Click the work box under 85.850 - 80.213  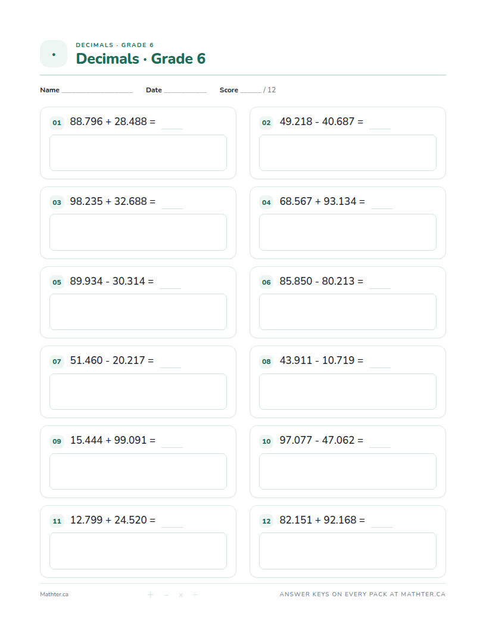[x=348, y=312]
